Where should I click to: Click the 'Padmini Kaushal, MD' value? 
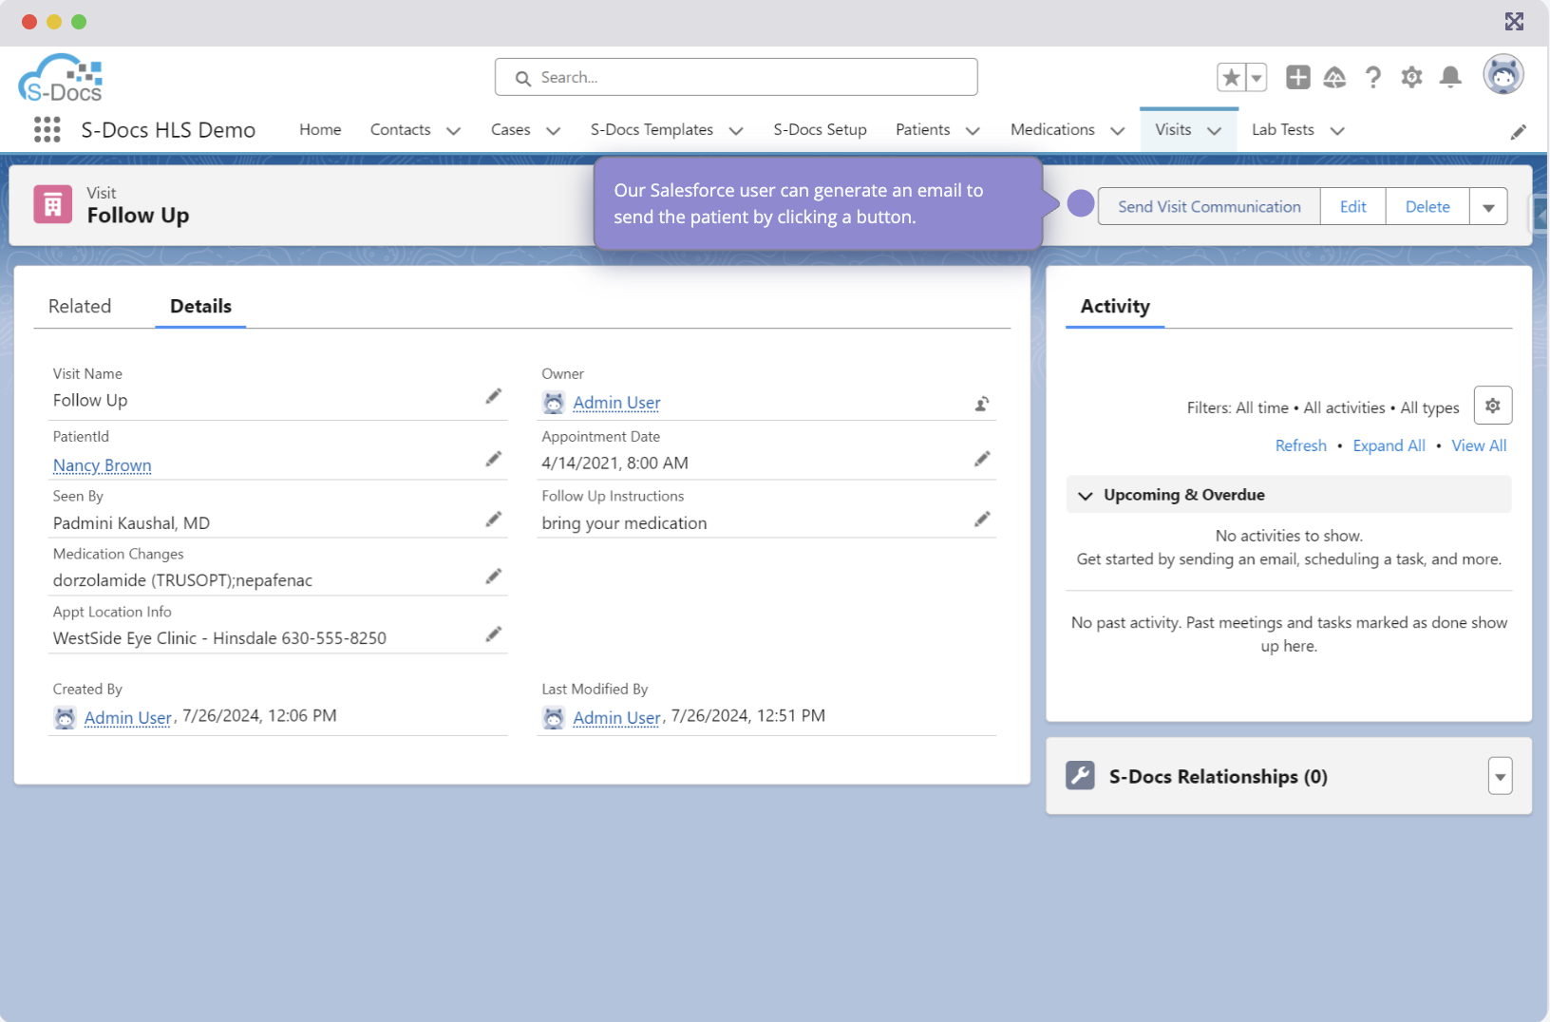131,523
